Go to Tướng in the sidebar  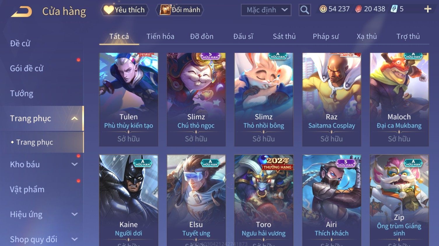click(22, 94)
